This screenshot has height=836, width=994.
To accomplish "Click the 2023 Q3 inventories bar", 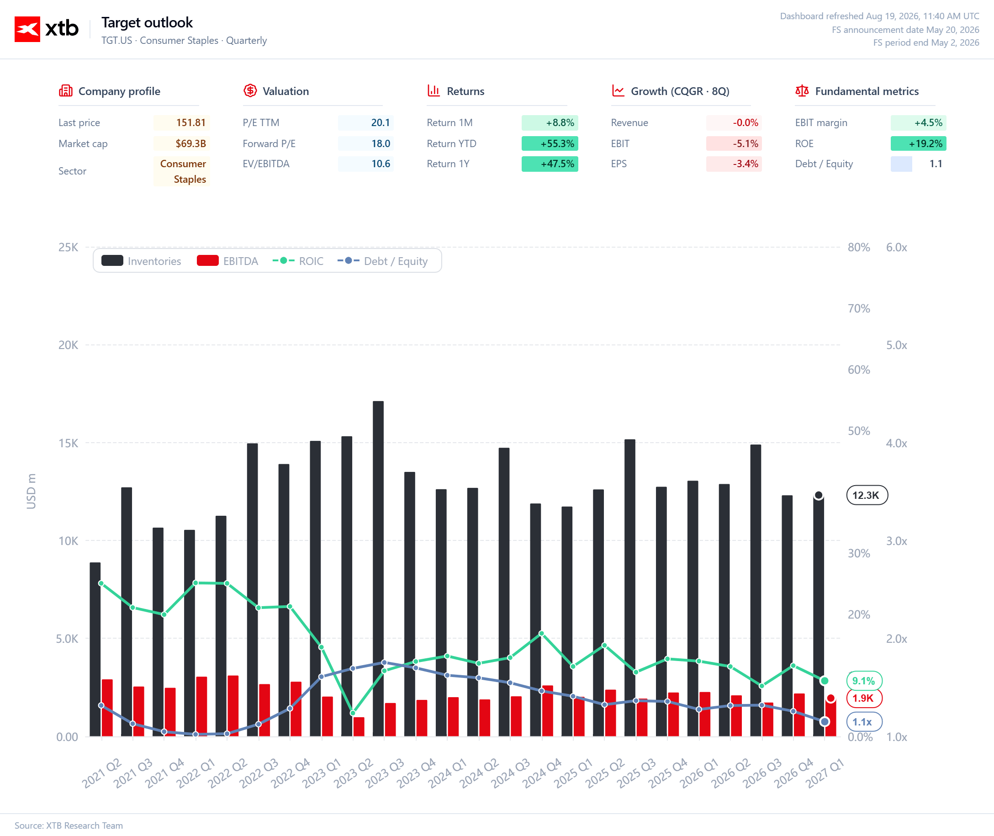I will click(378, 569).
